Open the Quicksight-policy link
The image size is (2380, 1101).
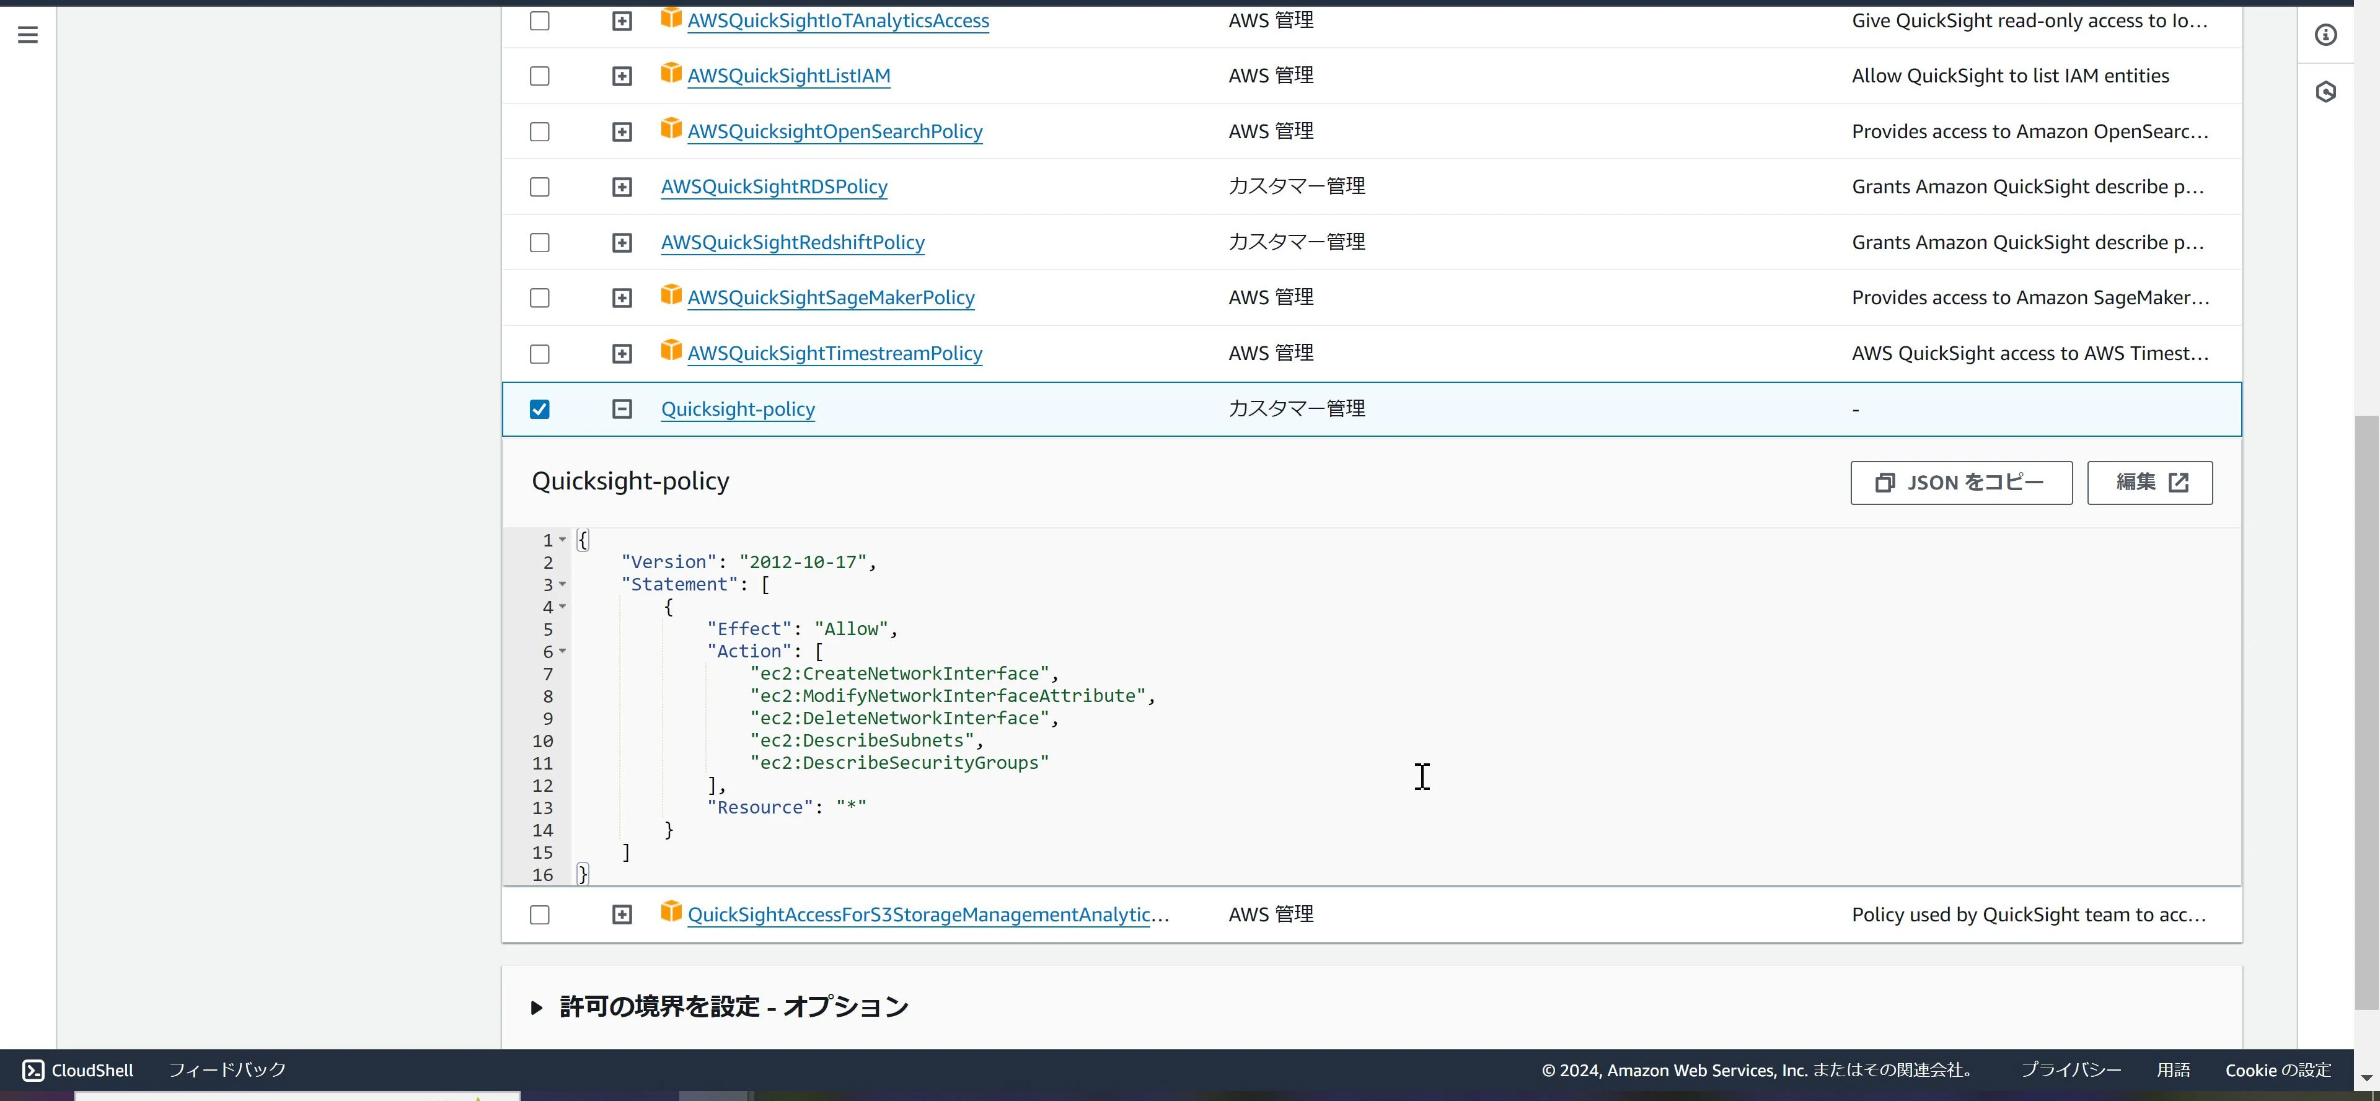[x=738, y=408]
